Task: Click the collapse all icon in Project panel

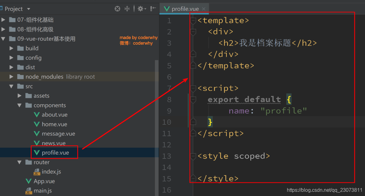Action: coord(127,9)
